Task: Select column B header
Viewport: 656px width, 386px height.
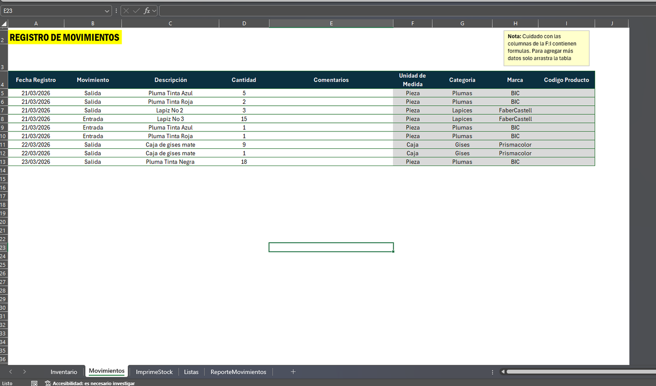Action: pos(93,24)
